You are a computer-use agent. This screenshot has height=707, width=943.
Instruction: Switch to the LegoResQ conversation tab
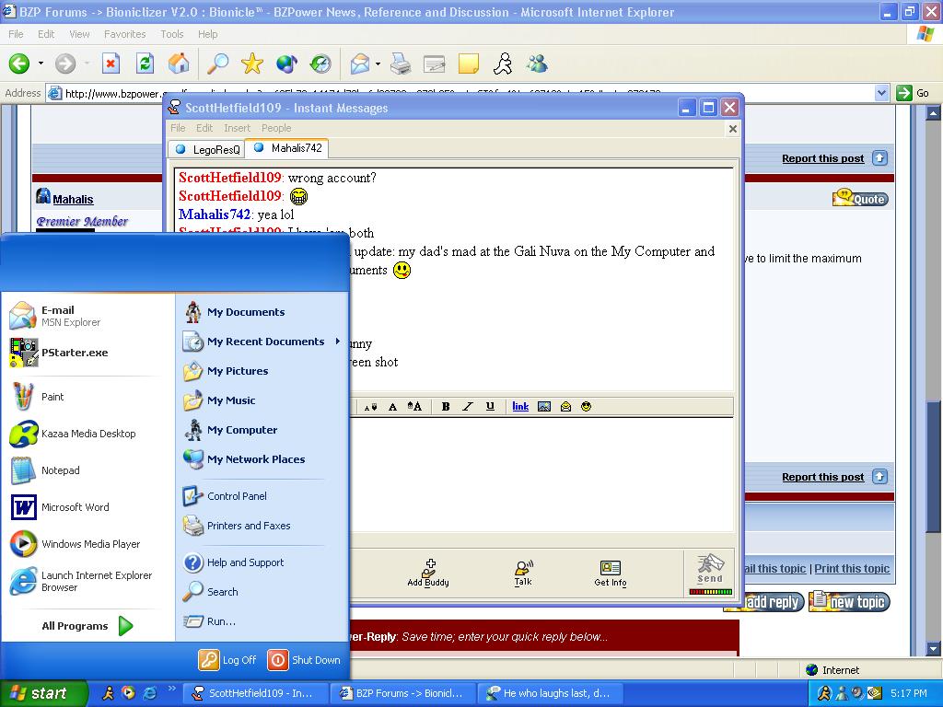tap(207, 149)
